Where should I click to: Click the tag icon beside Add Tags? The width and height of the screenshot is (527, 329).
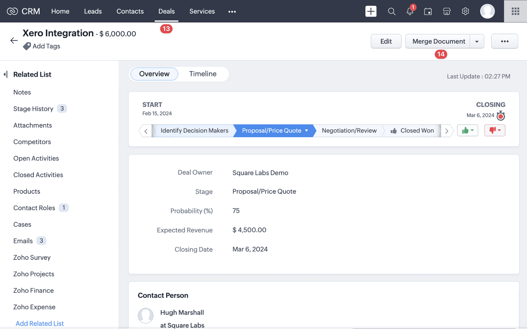(x=27, y=46)
